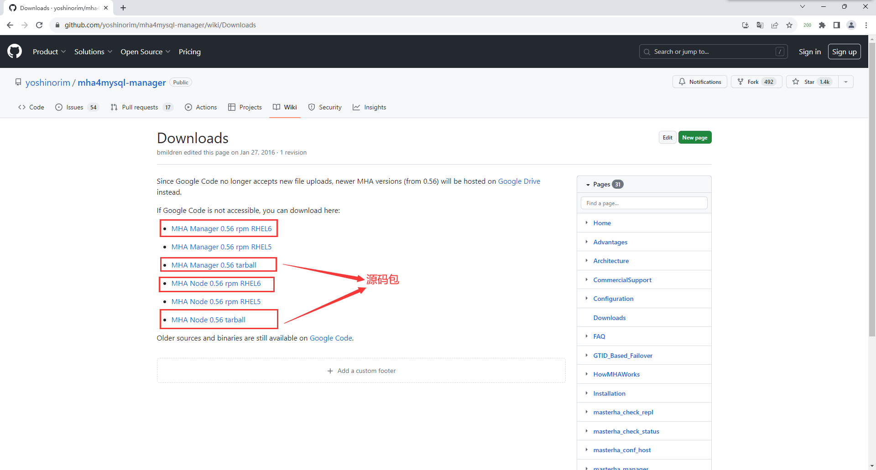Expand the CommercialSupport entry arrow
Image resolution: width=876 pixels, height=470 pixels.
pos(587,279)
